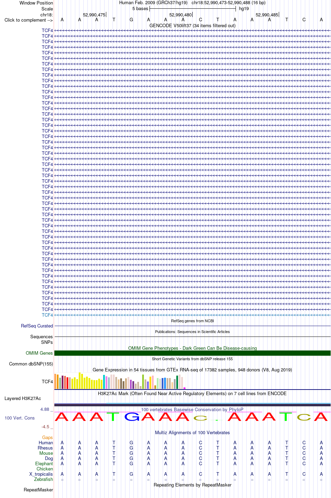This screenshot has width=331, height=498.
Task: Select the Human alignment row label
Action: [46, 443]
